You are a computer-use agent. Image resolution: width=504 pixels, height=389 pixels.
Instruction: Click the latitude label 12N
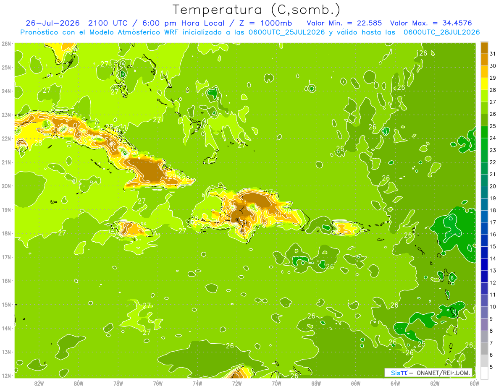[x=6, y=376]
